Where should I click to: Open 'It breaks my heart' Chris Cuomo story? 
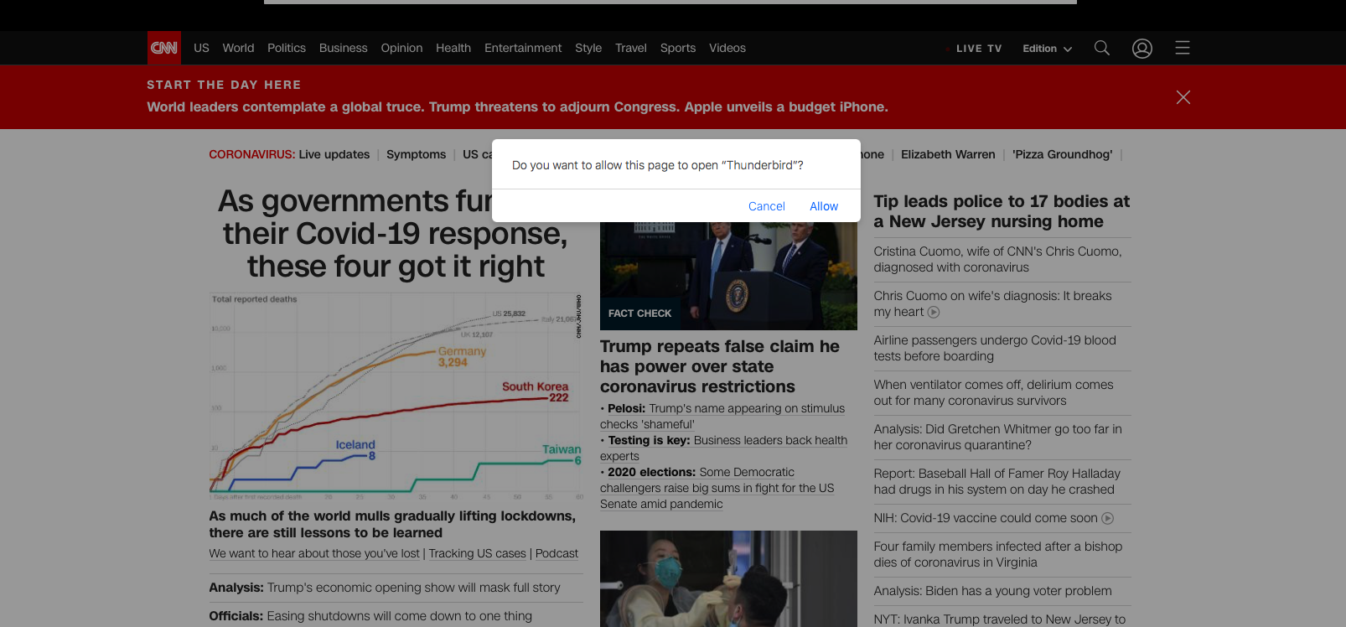(992, 303)
